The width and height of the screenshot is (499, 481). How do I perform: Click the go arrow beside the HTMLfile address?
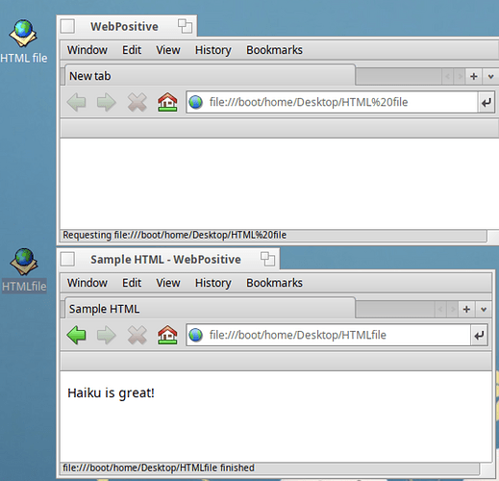pyautogui.click(x=479, y=336)
